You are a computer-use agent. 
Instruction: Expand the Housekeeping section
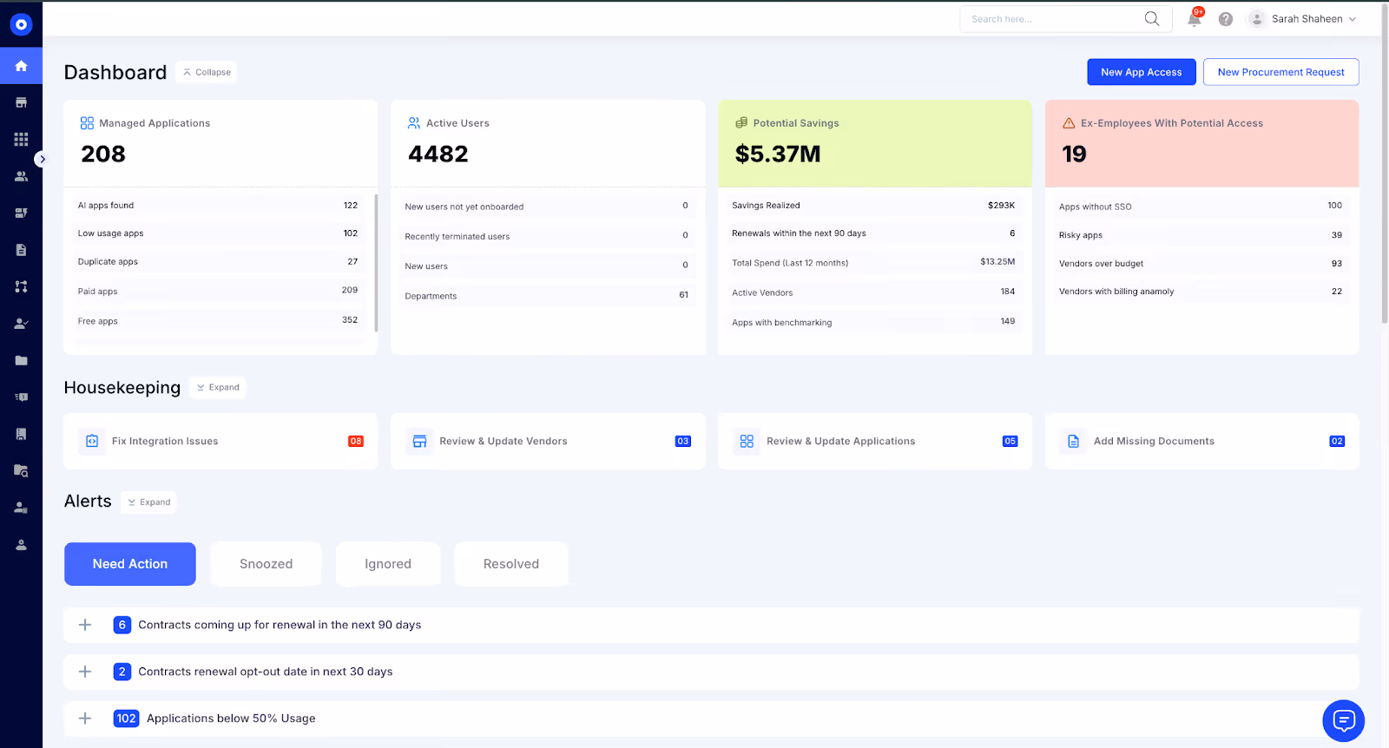coord(218,387)
